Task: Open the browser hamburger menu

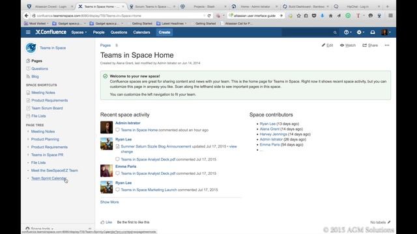Action: pos(390,16)
